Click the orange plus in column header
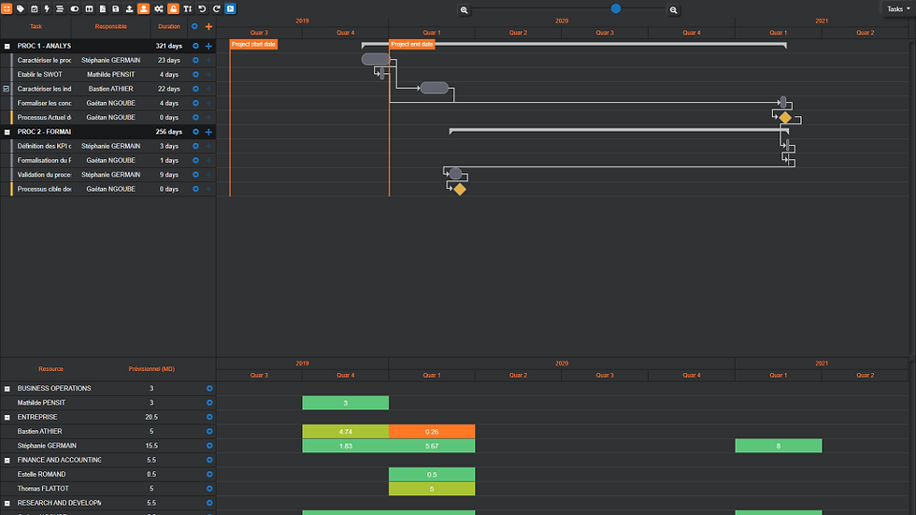 point(208,26)
